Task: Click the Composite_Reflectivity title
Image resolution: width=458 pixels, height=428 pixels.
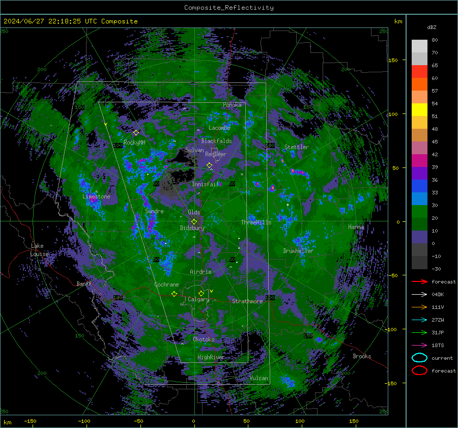Action: coord(229,8)
